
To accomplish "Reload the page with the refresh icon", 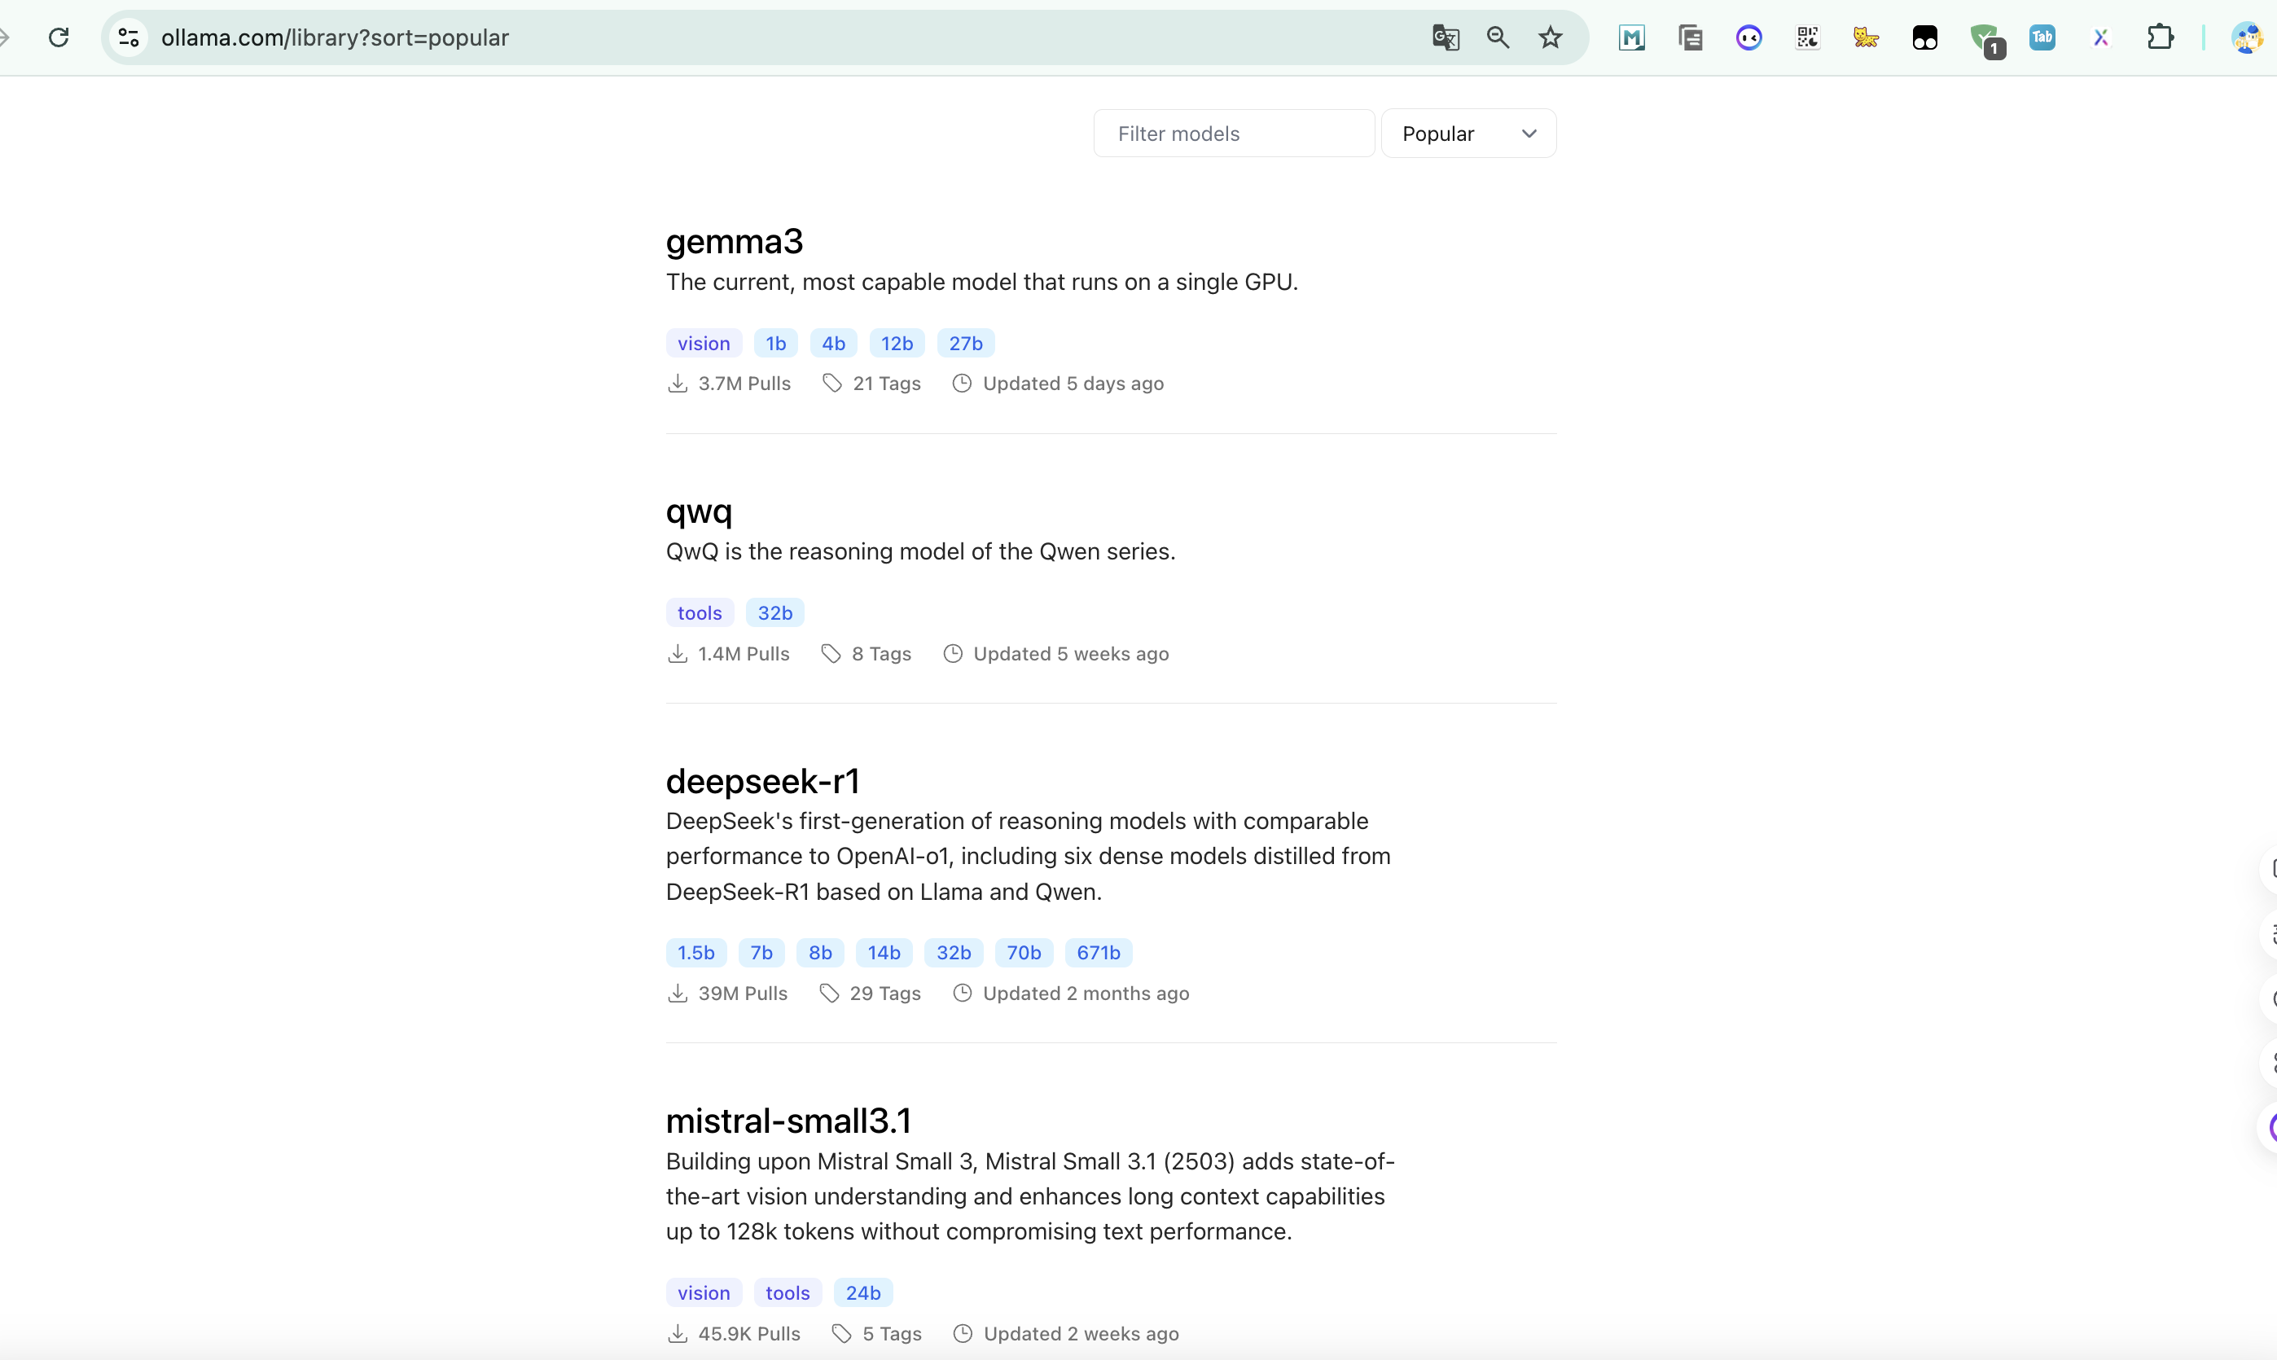I will [x=59, y=37].
